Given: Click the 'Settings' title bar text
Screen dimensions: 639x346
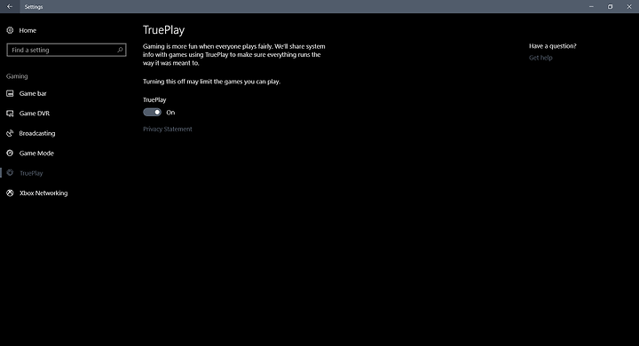Looking at the screenshot, I should point(34,7).
